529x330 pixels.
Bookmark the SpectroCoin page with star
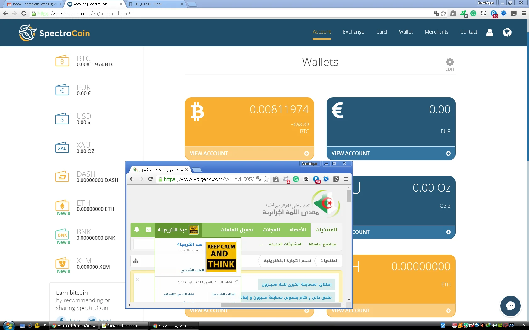(443, 14)
